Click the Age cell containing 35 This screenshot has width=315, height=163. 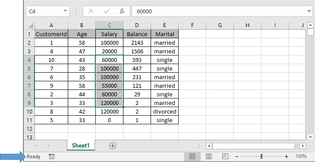click(82, 77)
